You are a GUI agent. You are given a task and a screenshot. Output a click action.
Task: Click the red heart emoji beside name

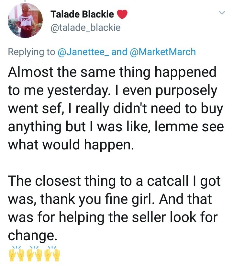pyautogui.click(x=122, y=15)
